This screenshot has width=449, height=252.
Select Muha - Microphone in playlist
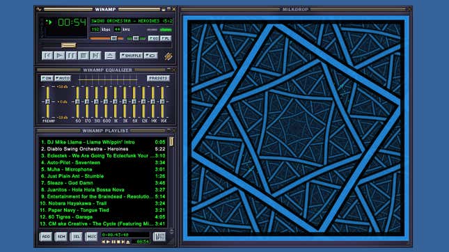coord(103,169)
